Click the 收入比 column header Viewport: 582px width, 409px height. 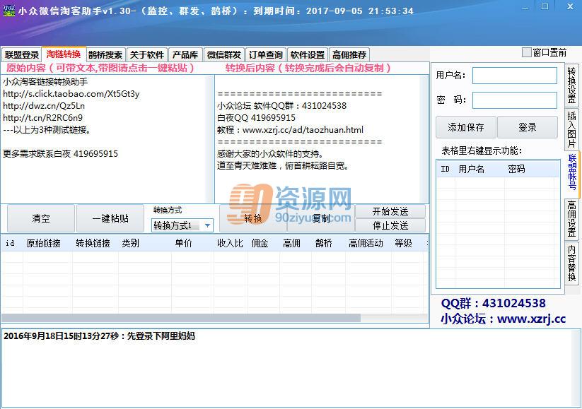click(x=230, y=243)
